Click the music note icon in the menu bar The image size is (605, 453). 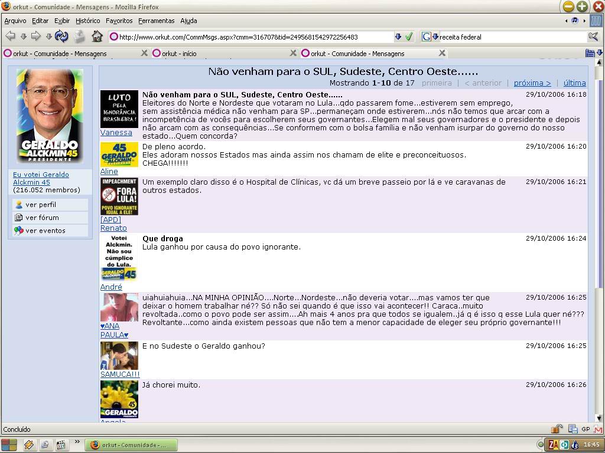575,21
